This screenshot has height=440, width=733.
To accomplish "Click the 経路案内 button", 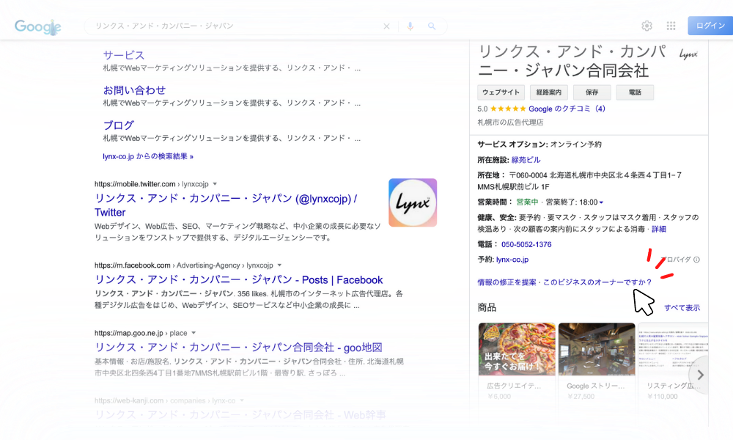I will click(x=549, y=92).
